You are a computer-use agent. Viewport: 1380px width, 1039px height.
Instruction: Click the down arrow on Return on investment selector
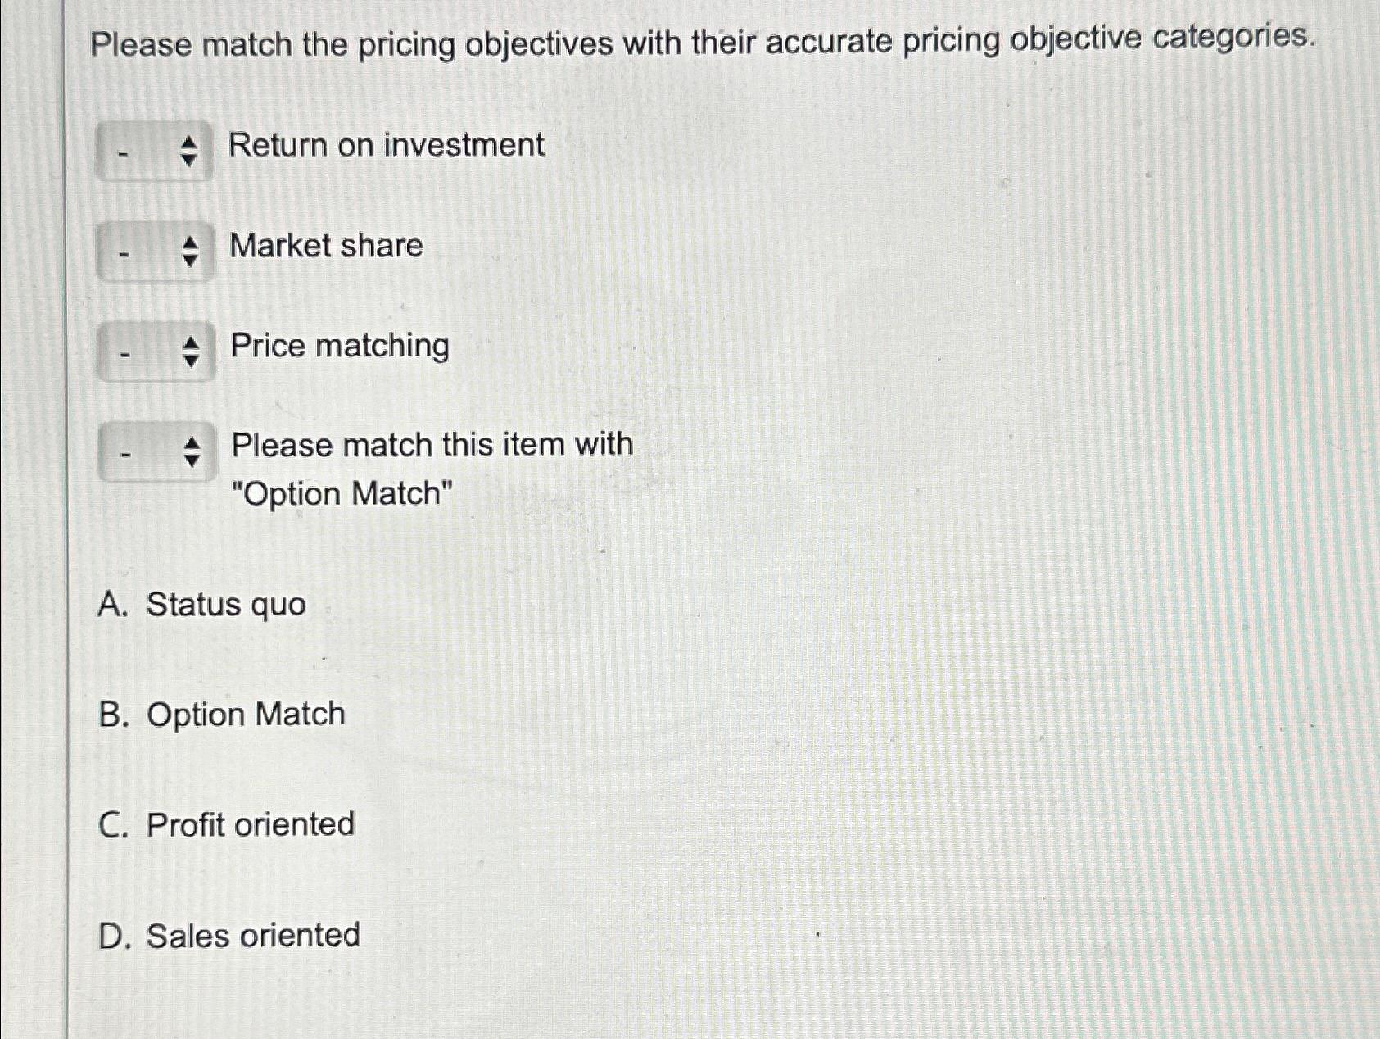click(189, 160)
